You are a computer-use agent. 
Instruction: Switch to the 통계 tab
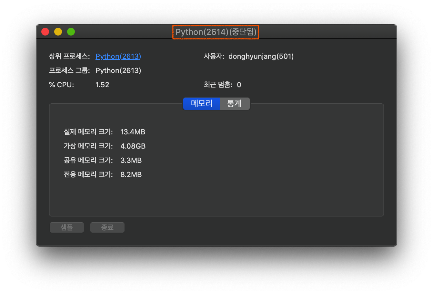coord(235,104)
